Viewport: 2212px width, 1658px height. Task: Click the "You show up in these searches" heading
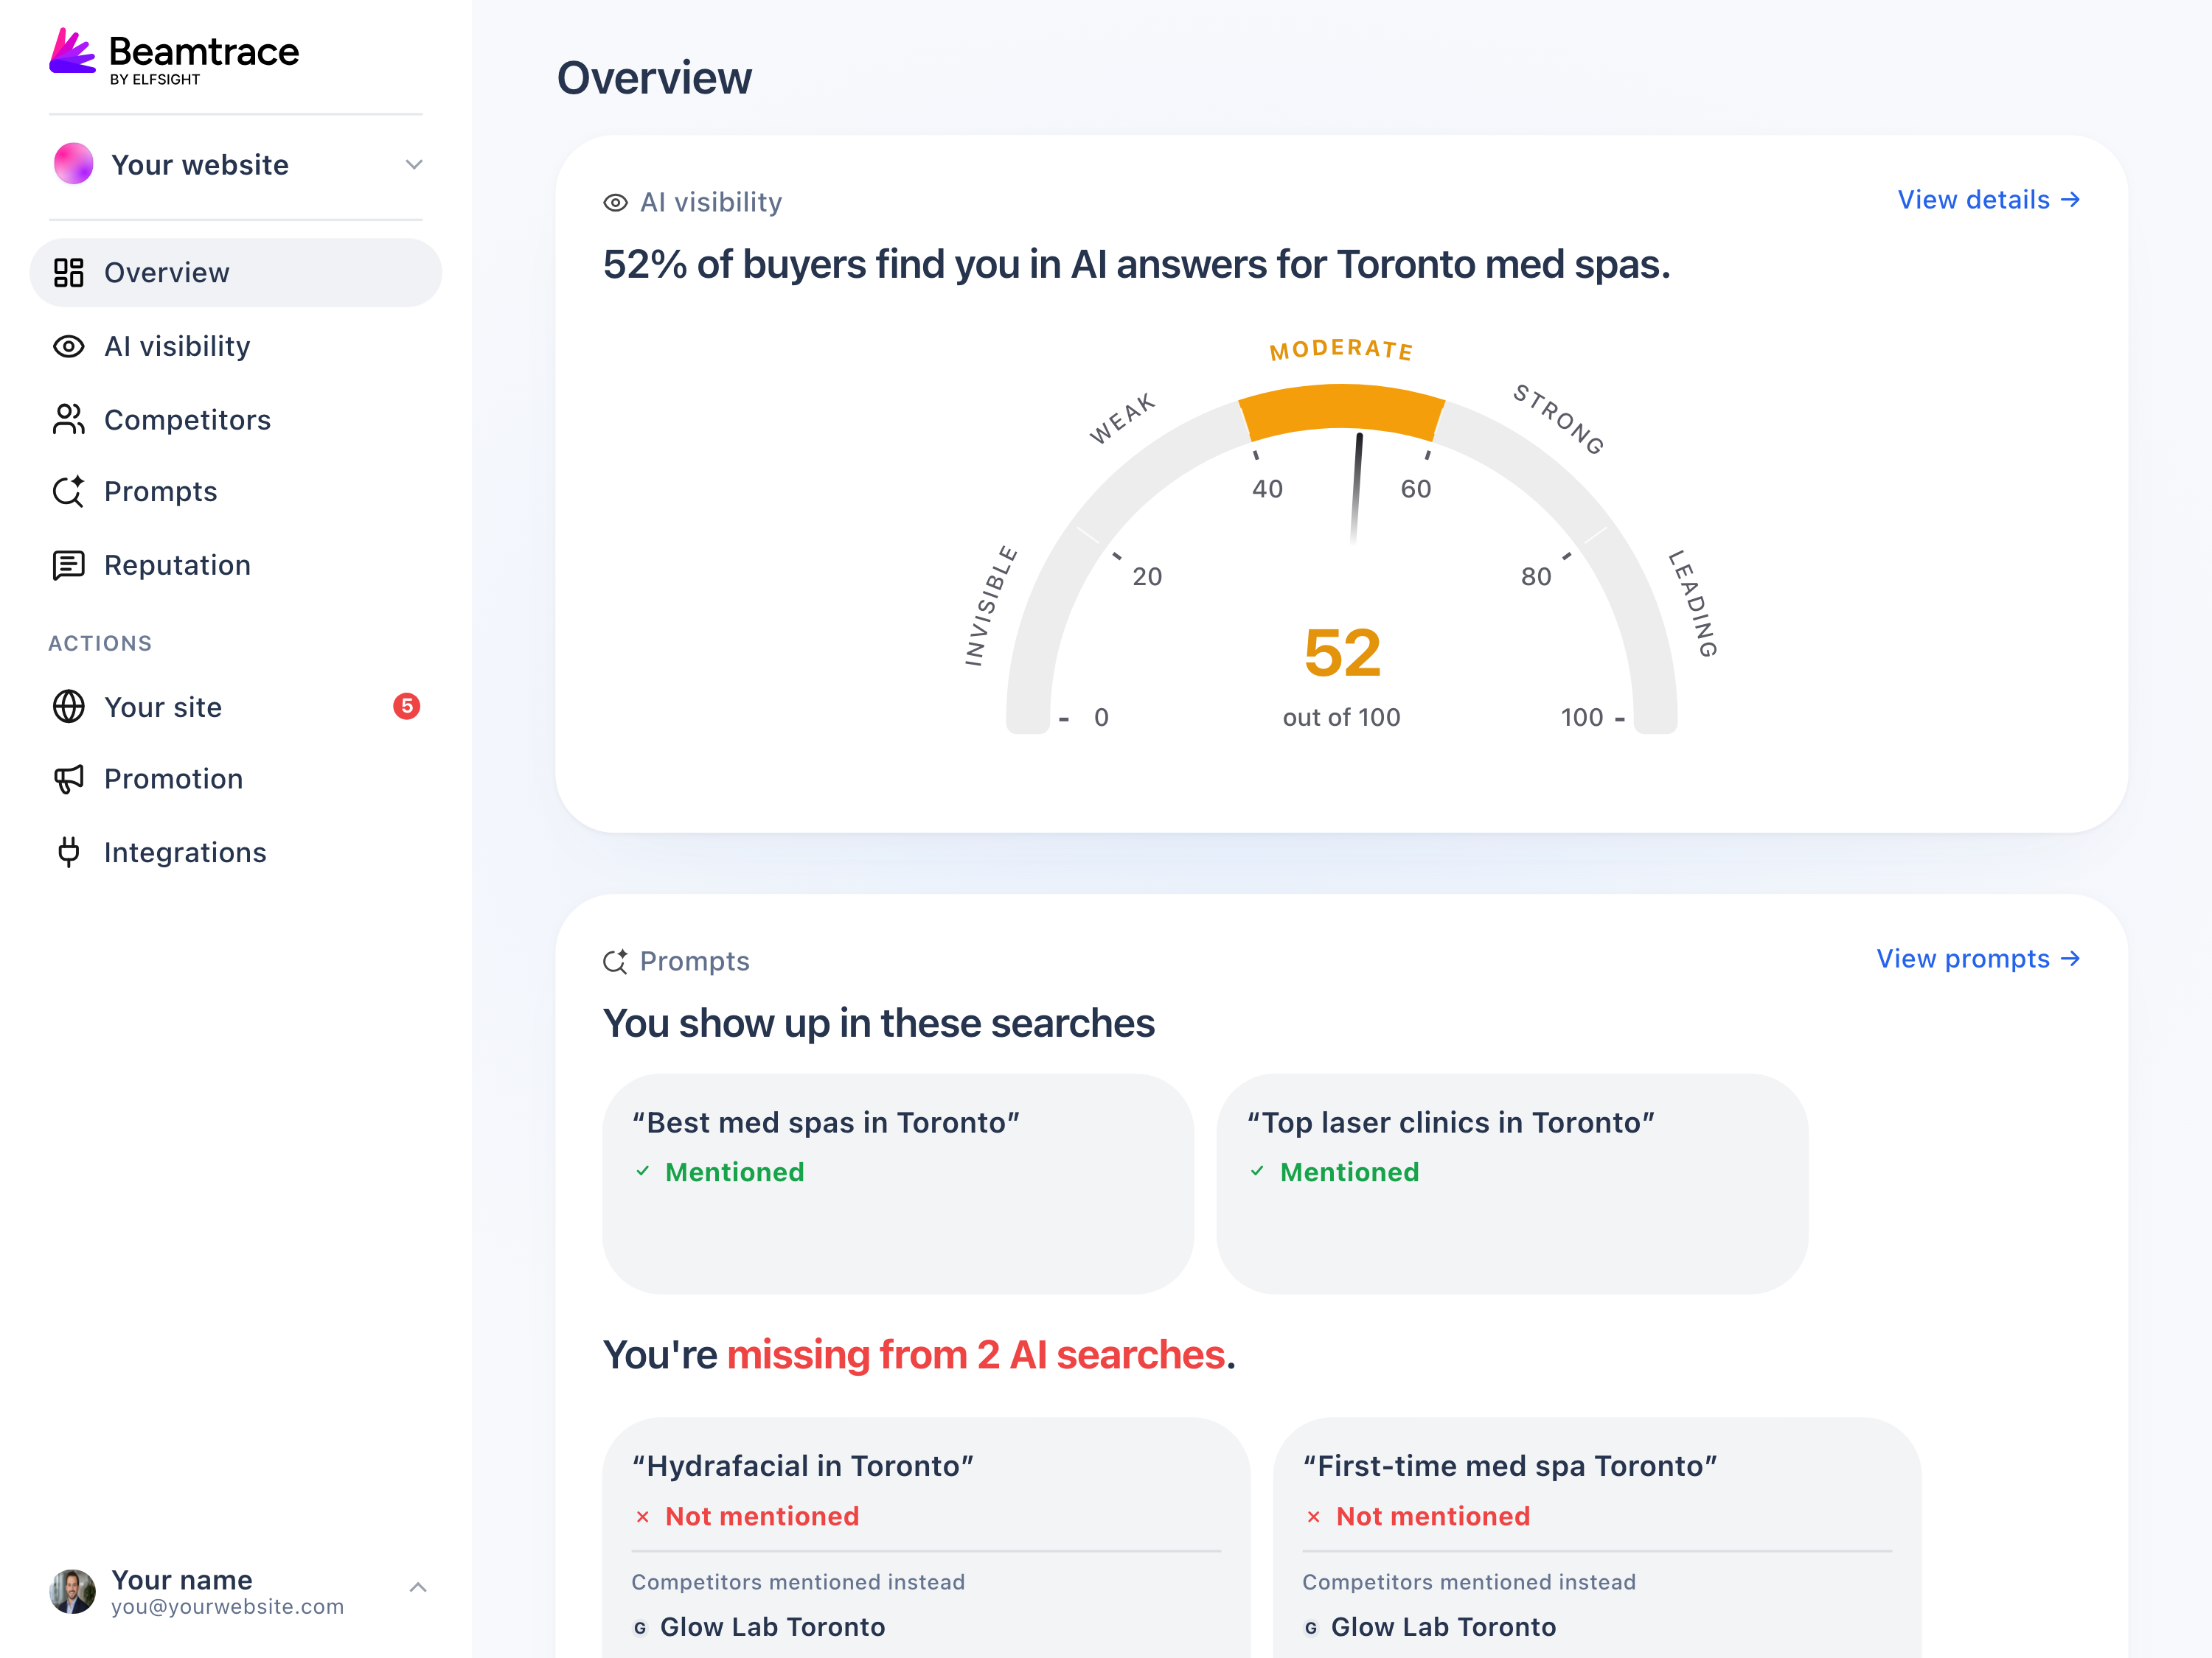879,1024
